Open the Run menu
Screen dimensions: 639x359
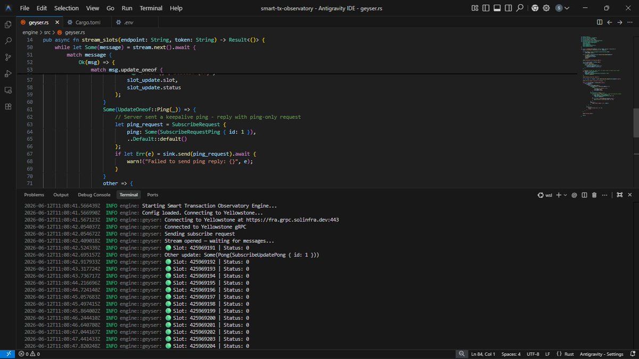coord(127,8)
